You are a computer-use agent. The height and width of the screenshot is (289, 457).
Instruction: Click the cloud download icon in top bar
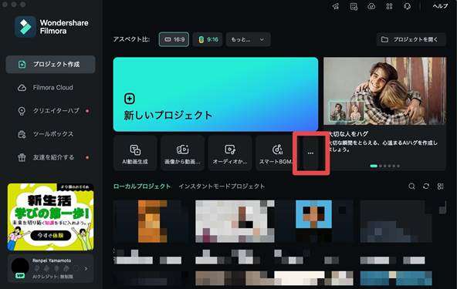coord(371,6)
